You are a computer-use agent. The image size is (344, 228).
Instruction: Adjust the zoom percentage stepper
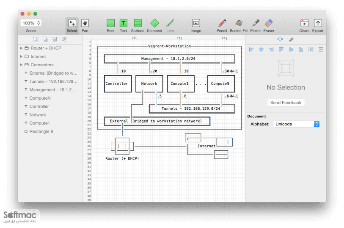click(x=39, y=23)
